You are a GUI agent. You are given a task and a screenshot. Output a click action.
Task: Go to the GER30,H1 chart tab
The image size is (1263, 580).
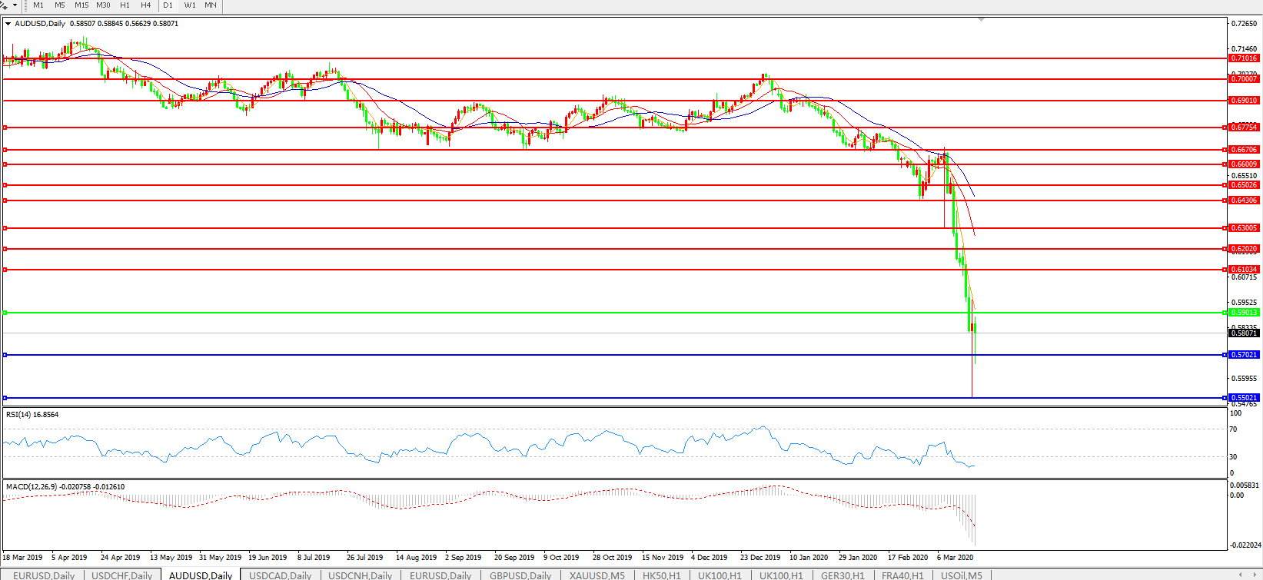842,575
